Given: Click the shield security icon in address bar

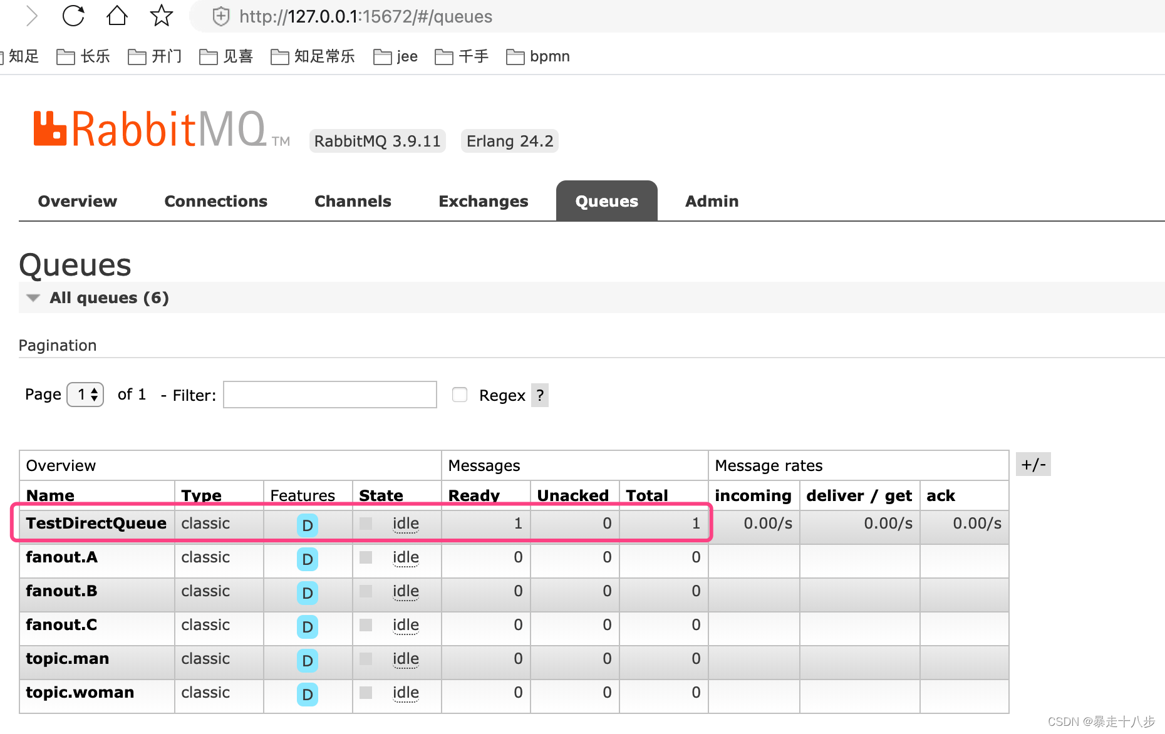Looking at the screenshot, I should click(220, 16).
